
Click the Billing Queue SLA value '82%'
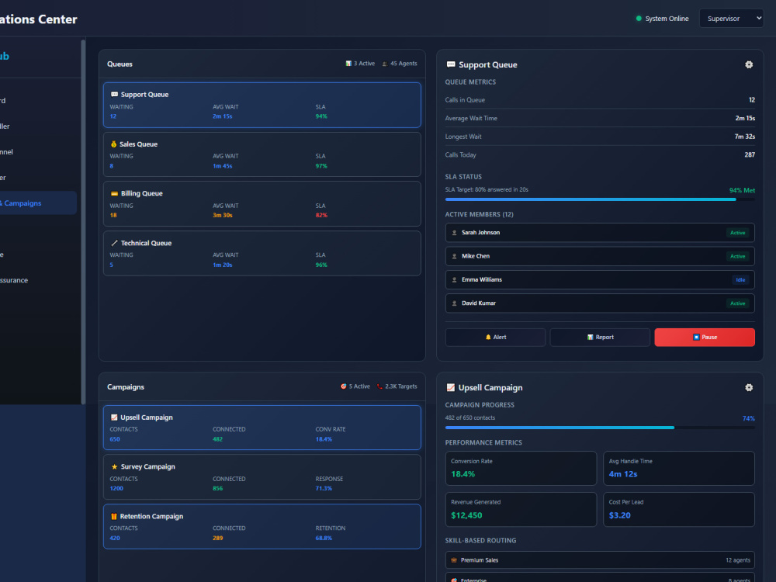pyautogui.click(x=321, y=215)
